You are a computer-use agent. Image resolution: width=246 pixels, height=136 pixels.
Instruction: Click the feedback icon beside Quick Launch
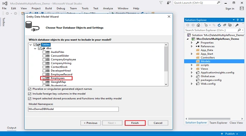coord(169,3)
